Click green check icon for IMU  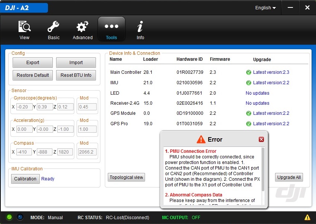pos(248,83)
